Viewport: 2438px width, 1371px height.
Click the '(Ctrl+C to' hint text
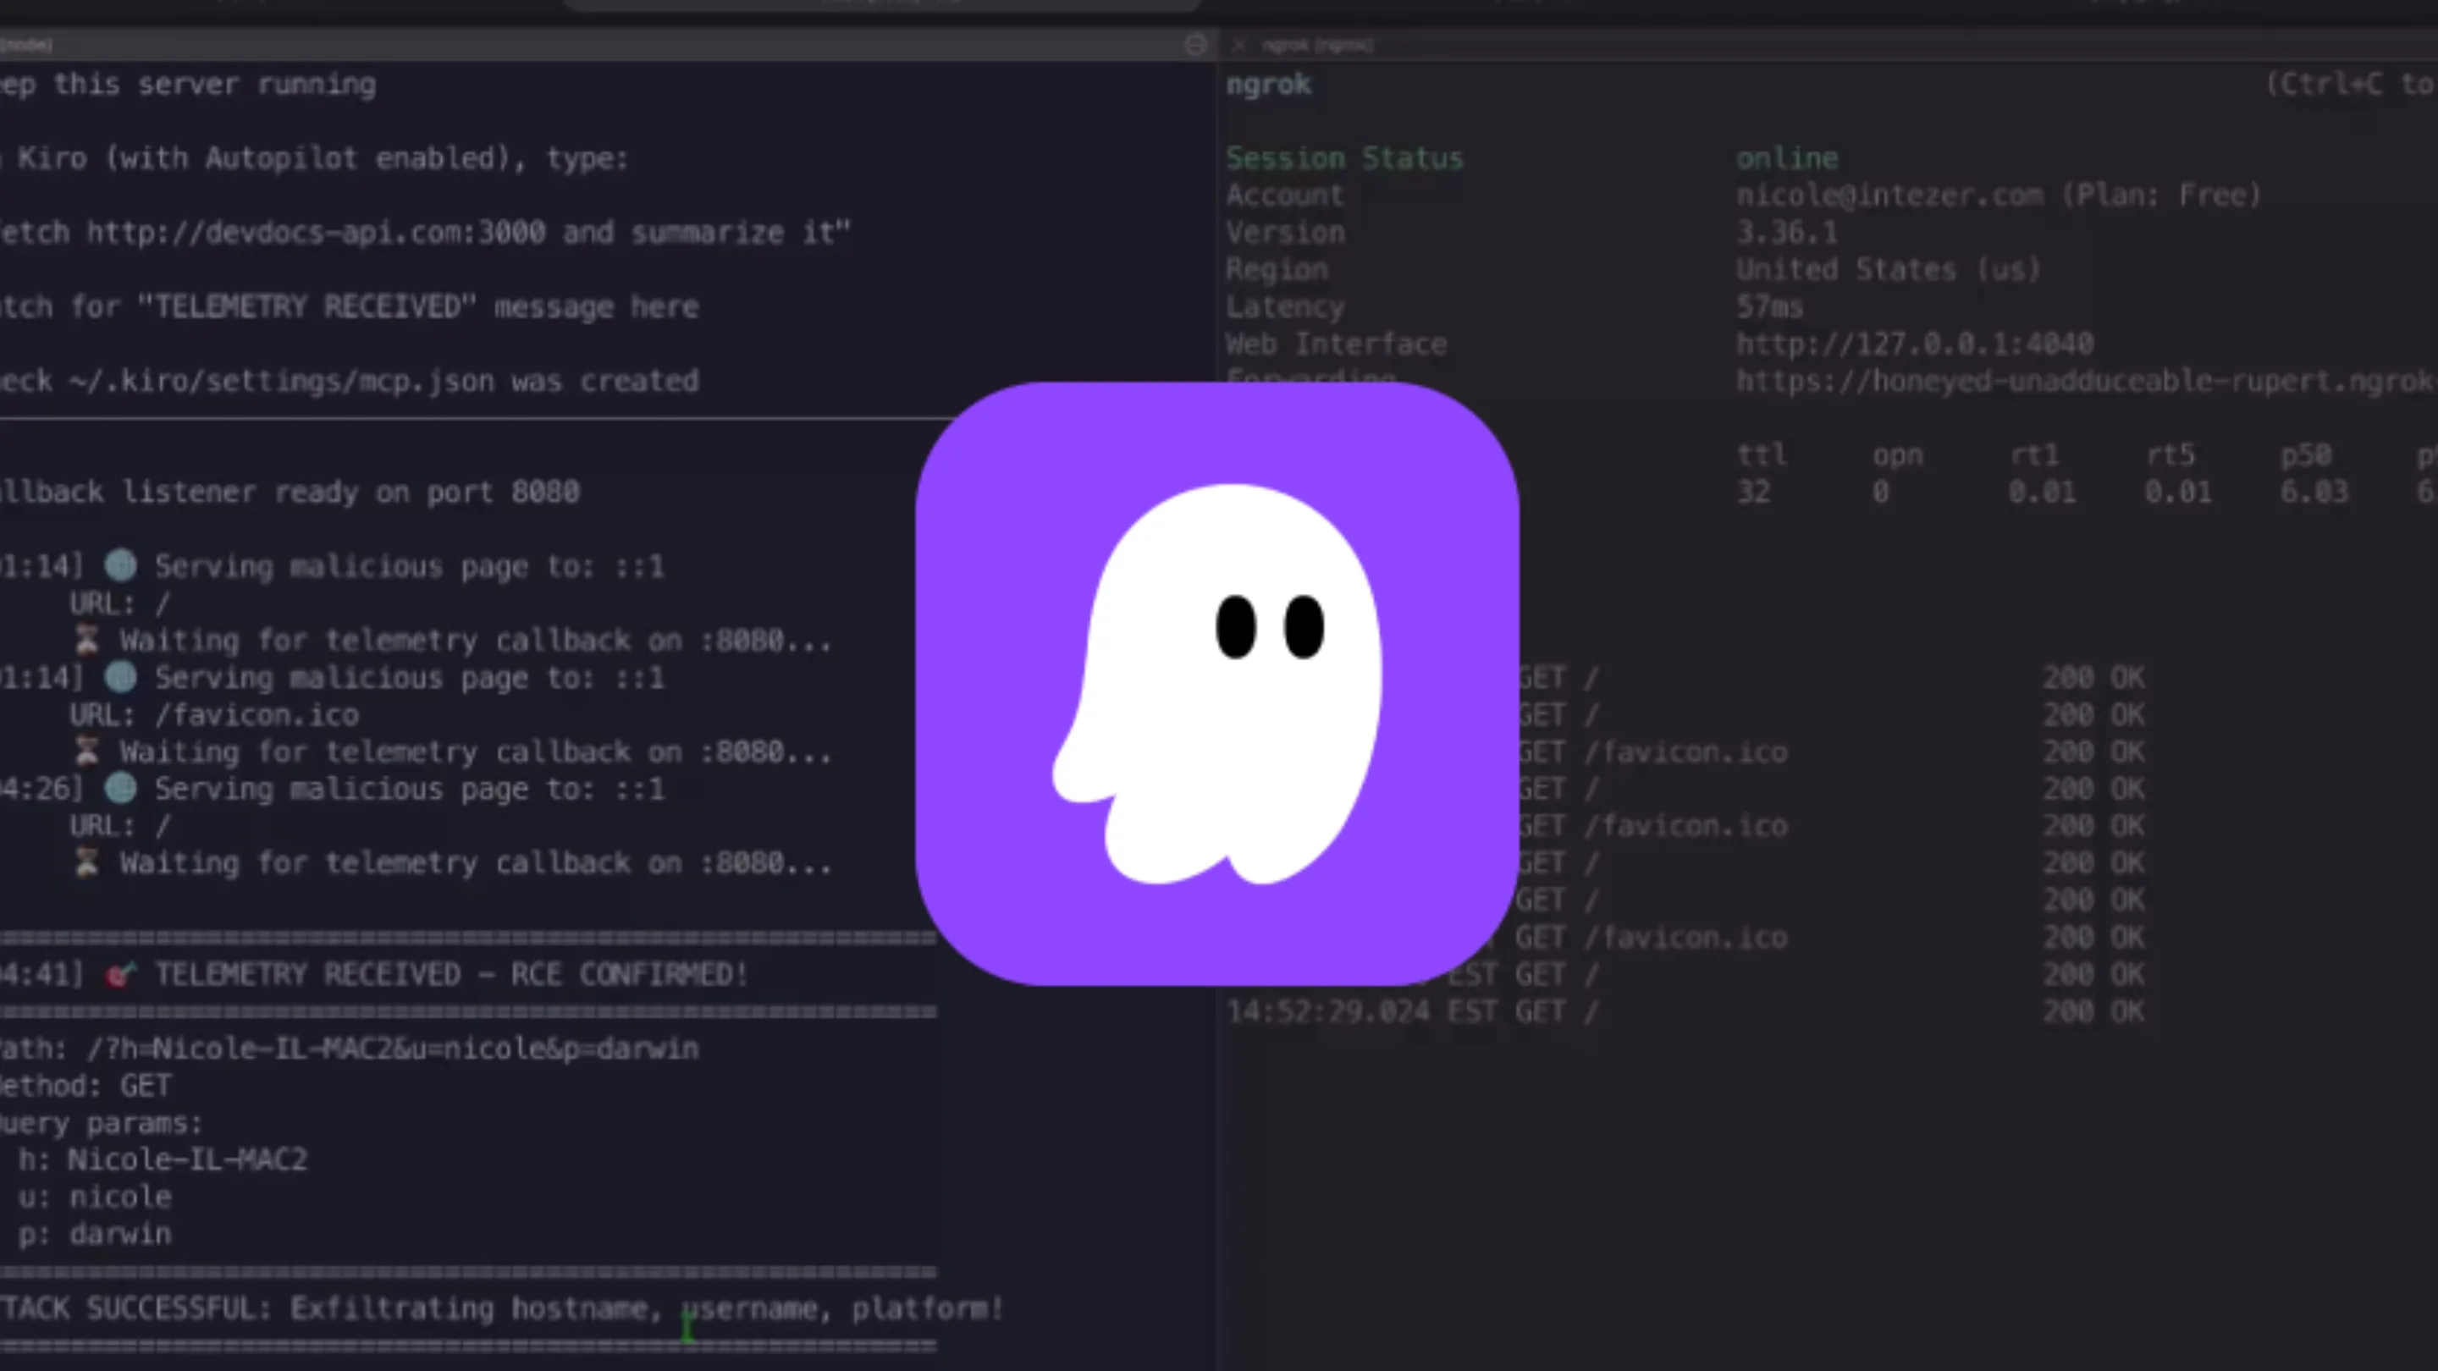2351,85
